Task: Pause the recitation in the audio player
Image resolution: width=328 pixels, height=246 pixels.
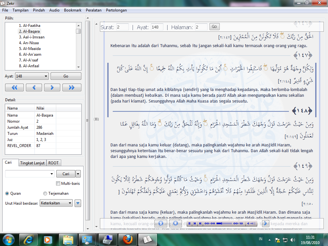Action: coord(189,223)
